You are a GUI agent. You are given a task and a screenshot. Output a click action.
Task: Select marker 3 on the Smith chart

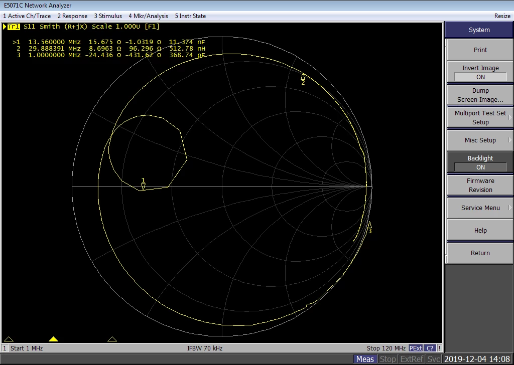(369, 228)
